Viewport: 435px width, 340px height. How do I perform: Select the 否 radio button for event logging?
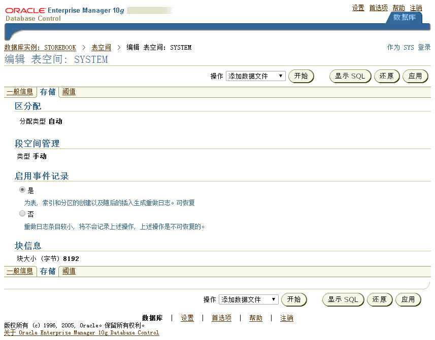pos(22,213)
